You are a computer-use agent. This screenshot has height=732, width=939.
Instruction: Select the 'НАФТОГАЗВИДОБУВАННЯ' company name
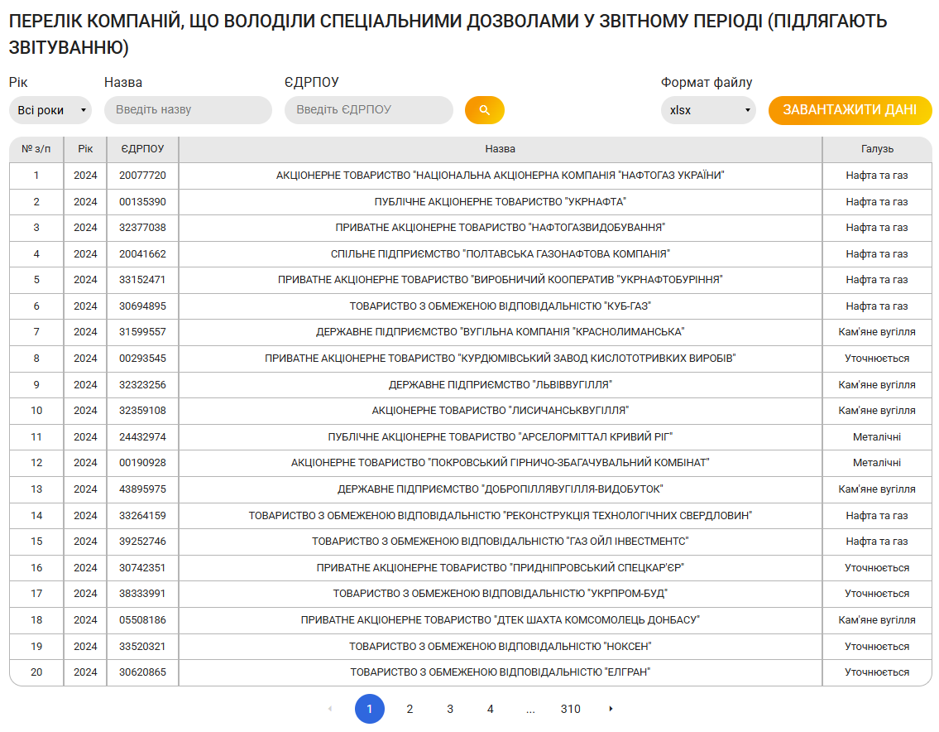pos(500,228)
